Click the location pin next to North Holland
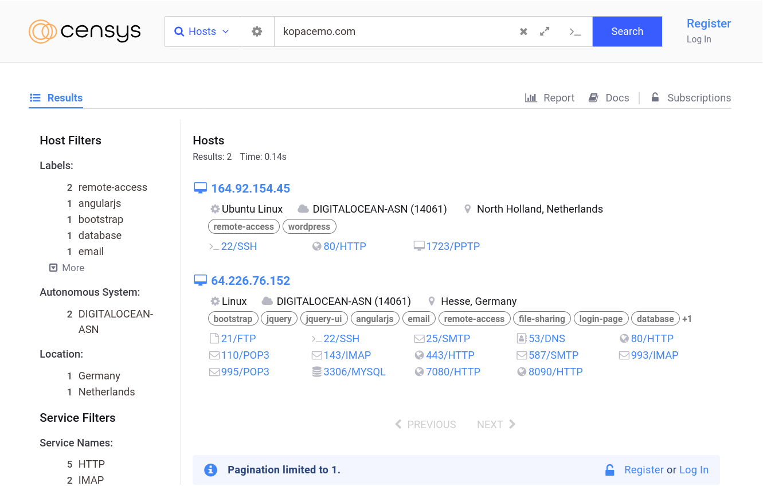The width and height of the screenshot is (763, 490). (468, 209)
